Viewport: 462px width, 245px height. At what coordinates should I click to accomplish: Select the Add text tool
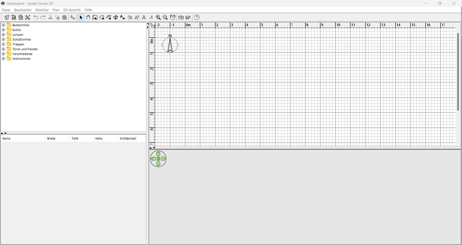point(123,17)
